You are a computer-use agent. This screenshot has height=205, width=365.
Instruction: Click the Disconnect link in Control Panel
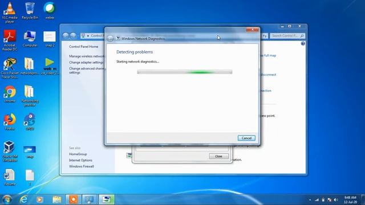point(268,75)
